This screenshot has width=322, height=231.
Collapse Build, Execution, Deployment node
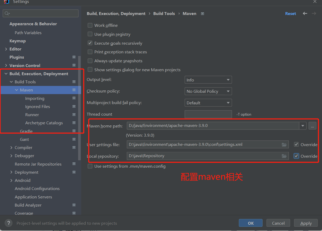6,74
